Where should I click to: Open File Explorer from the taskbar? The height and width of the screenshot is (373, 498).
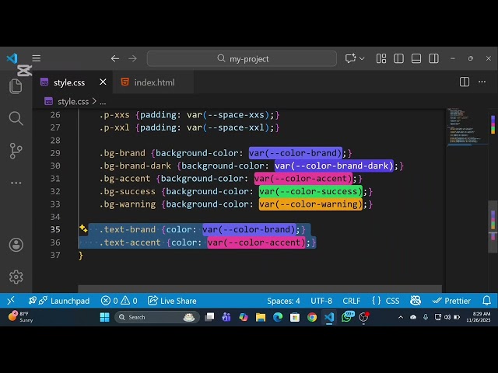261,317
